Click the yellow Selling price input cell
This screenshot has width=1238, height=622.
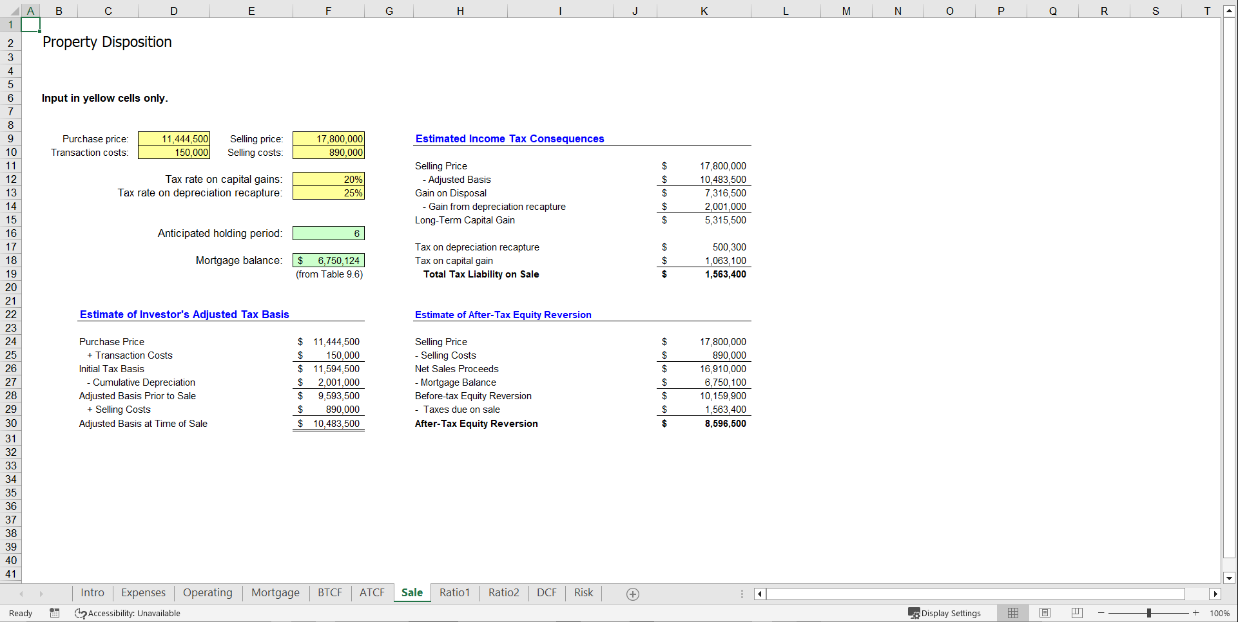coord(328,138)
